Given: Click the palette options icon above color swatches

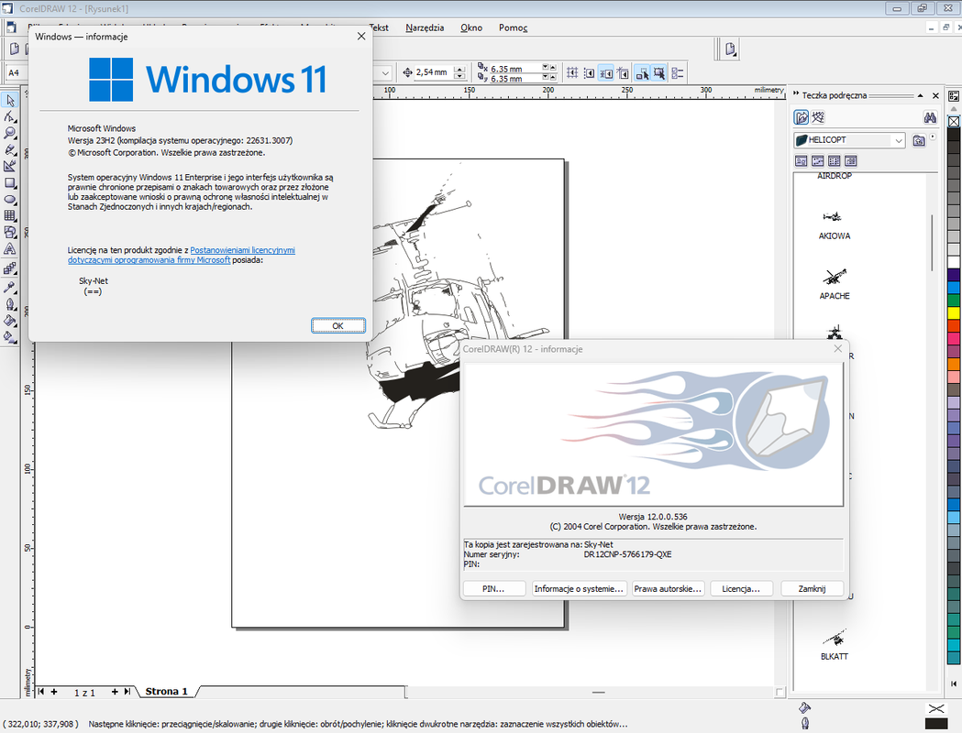Looking at the screenshot, I should click(x=954, y=96).
